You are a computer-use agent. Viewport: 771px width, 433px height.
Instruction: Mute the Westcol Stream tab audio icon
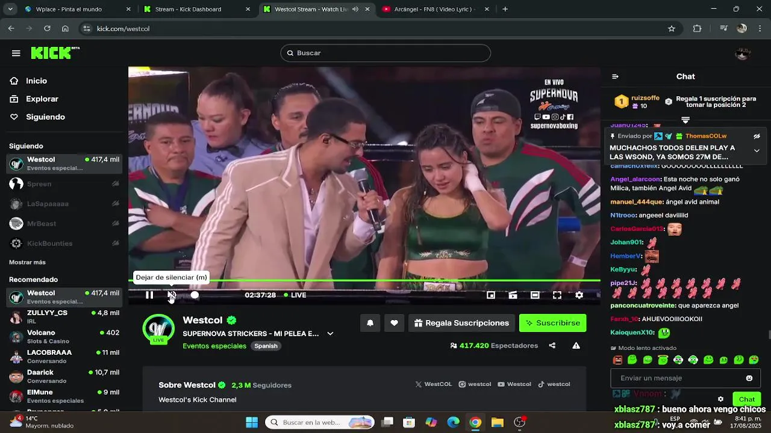(355, 9)
